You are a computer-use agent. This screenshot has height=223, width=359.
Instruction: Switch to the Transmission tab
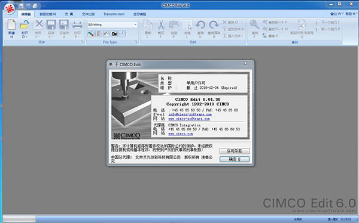[x=114, y=14]
